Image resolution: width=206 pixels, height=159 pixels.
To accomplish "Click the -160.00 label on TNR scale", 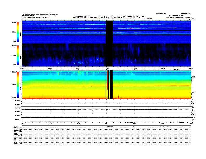I will 14,97.
